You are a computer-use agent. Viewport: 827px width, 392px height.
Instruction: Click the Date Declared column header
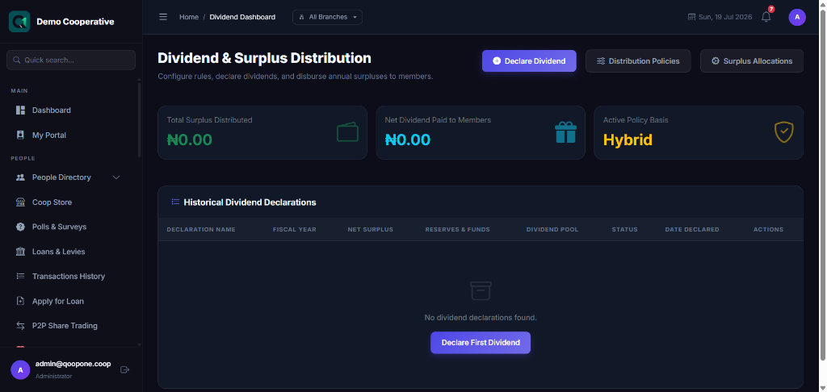[x=692, y=230]
